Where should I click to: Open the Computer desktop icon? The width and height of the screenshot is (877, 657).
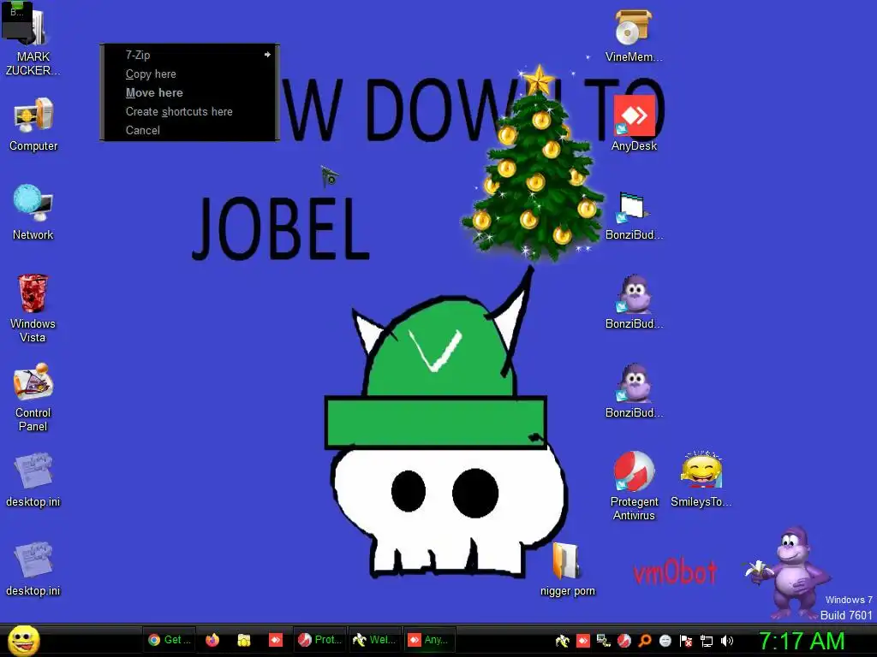[x=33, y=124]
